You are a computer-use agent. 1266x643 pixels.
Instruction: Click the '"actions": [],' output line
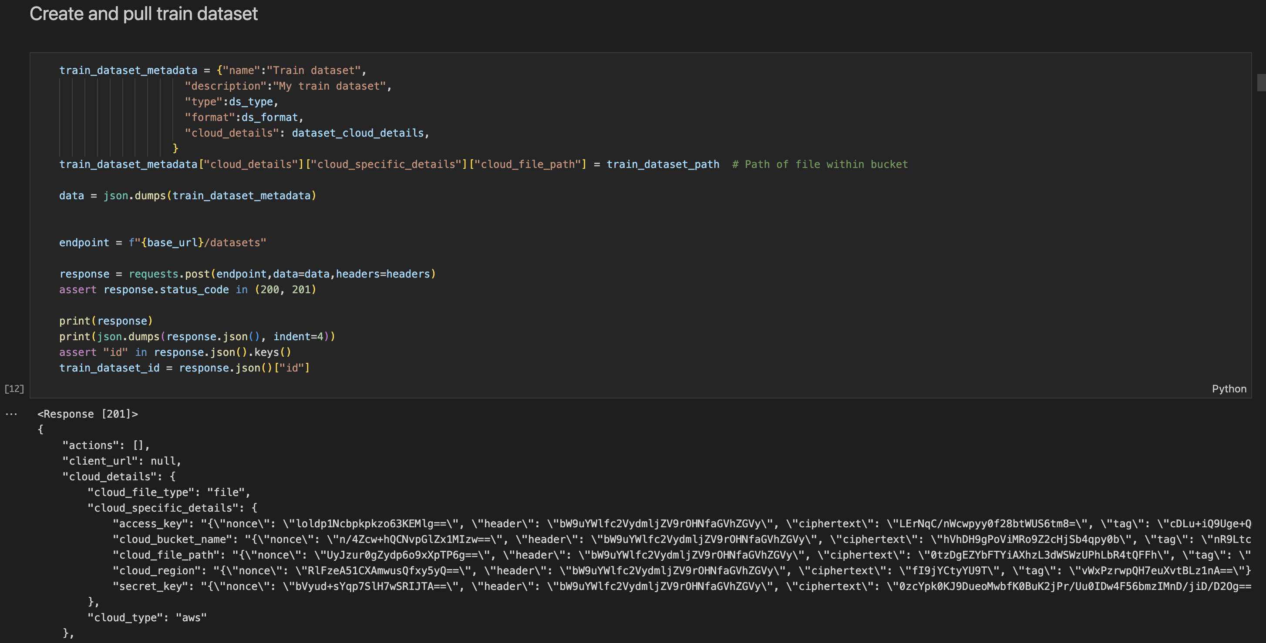coord(106,445)
